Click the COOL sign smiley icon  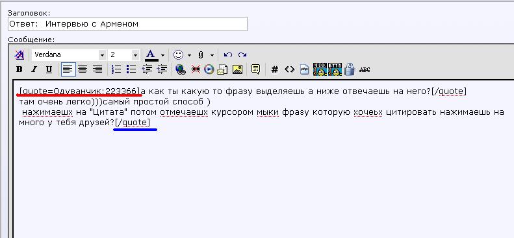pos(320,69)
